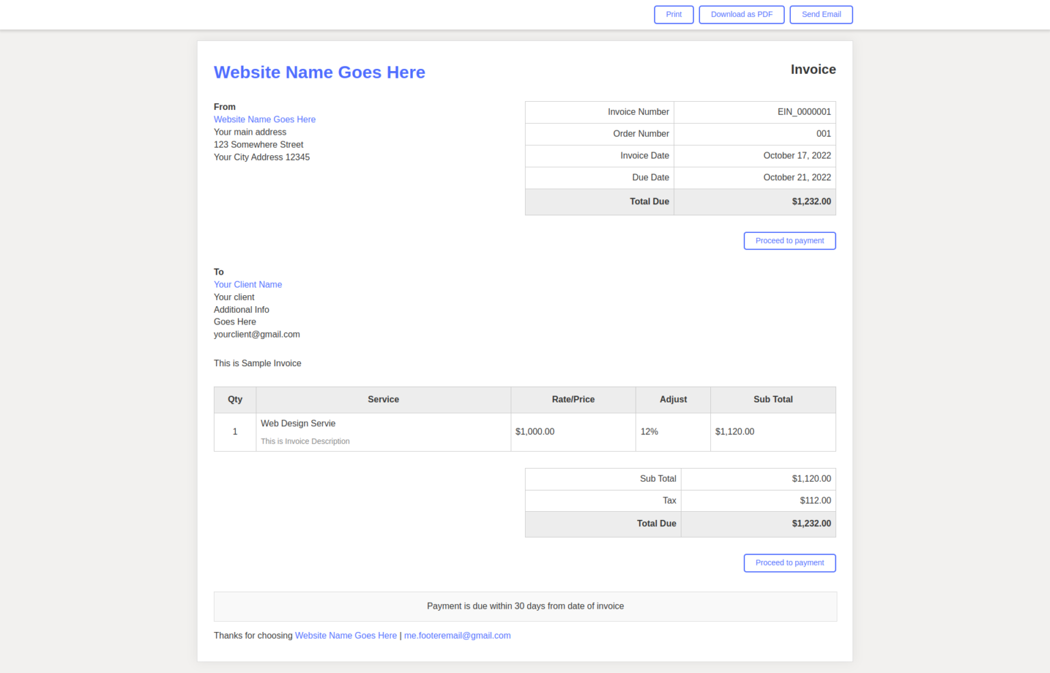Click the Due Date October 21, 2022
This screenshot has width=1050, height=673.
[797, 177]
